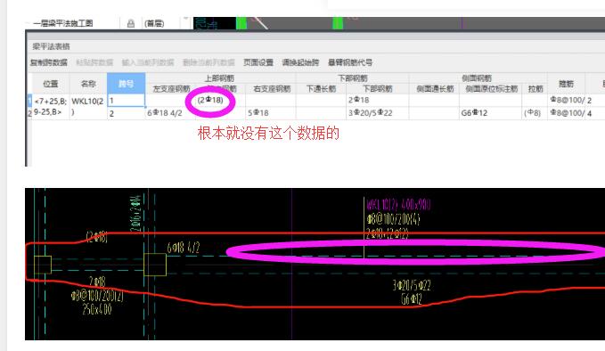
Task: Select the (首层) floor label
Action: [x=154, y=23]
